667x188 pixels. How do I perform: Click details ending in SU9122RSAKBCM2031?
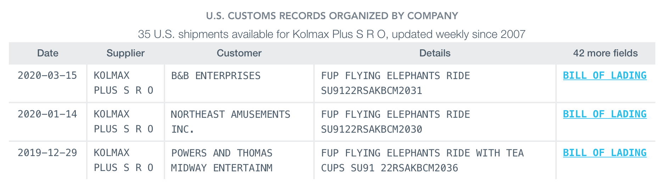click(395, 83)
